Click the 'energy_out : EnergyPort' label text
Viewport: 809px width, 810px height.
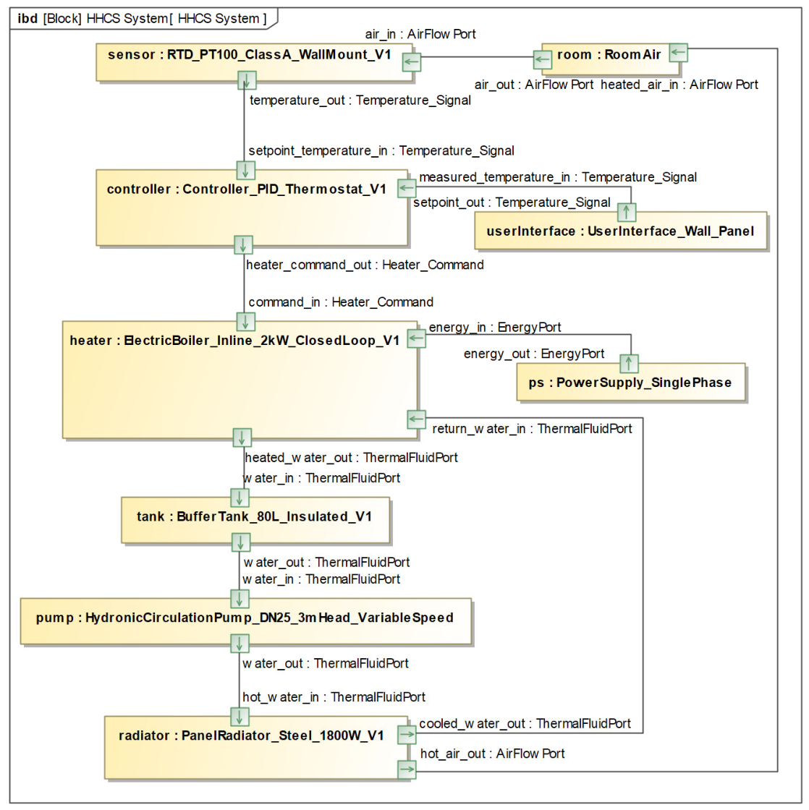534,354
